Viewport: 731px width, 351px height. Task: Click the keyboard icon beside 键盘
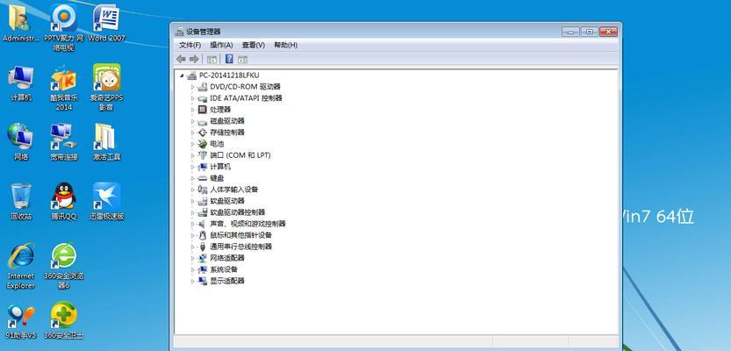(203, 178)
